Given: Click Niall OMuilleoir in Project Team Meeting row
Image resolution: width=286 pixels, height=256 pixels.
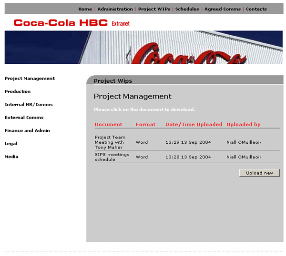Looking at the screenshot, I should (x=244, y=142).
